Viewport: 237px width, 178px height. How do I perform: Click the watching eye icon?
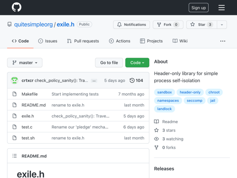(156, 139)
